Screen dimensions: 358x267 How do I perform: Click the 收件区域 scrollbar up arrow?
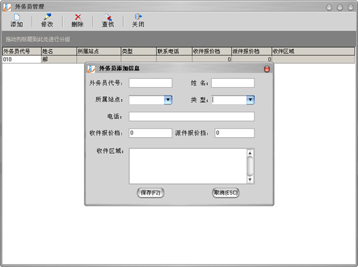pyautogui.click(x=250, y=153)
